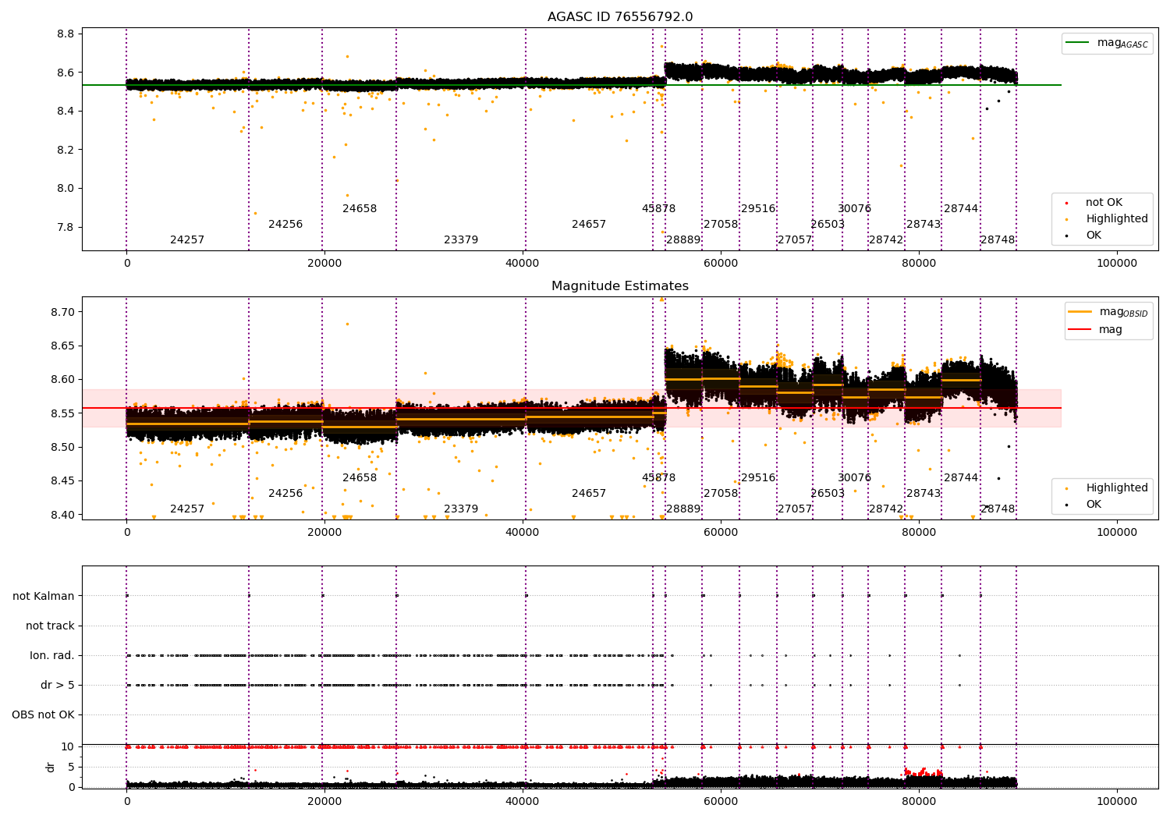This screenshot has height=819, width=1170.
Task: Click obsid label 45878 in top plot
Action: point(659,208)
